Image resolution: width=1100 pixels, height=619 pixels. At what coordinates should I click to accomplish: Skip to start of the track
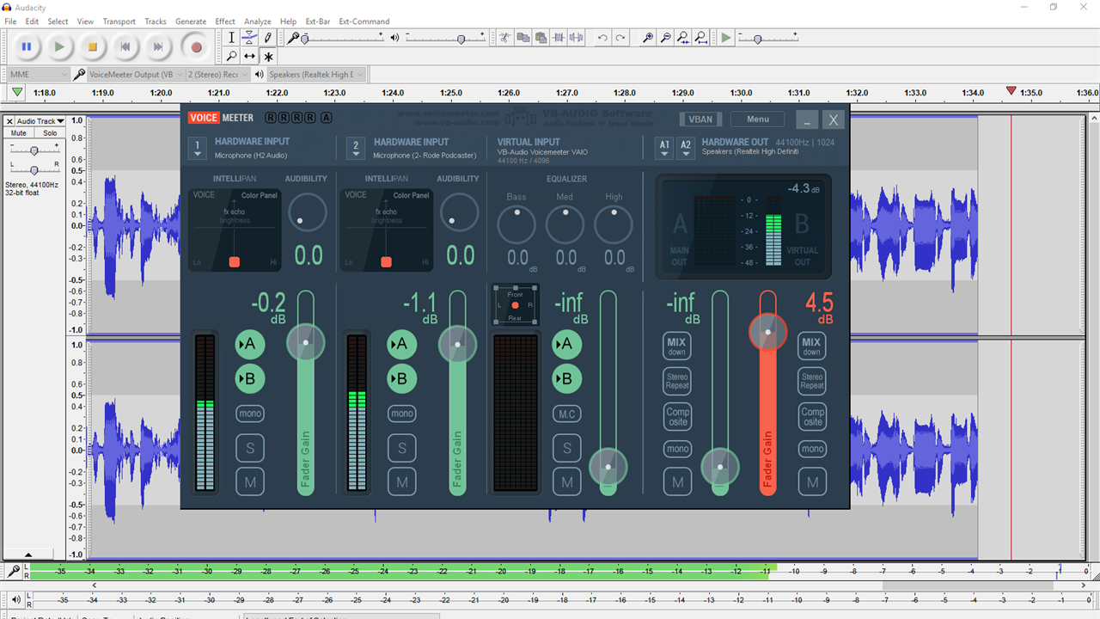pos(125,47)
